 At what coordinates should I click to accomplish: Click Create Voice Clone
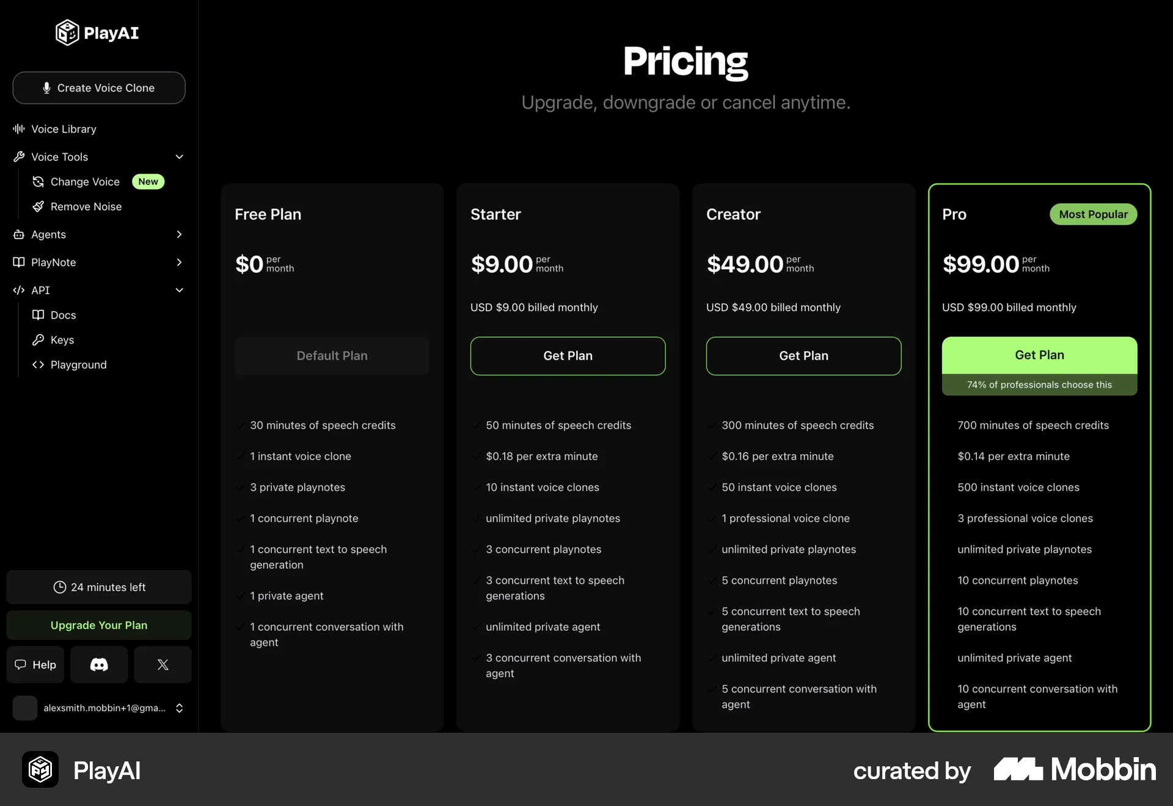click(x=98, y=88)
